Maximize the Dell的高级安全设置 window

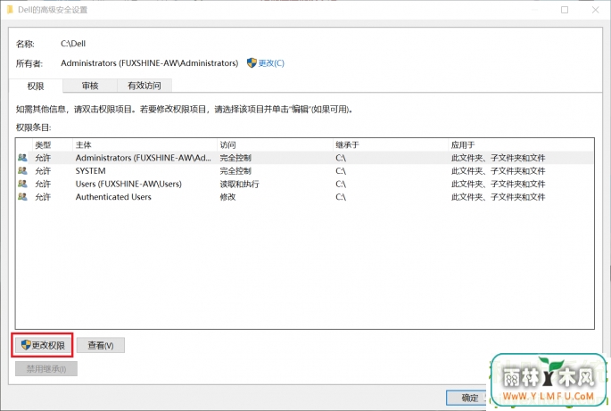tap(565, 10)
